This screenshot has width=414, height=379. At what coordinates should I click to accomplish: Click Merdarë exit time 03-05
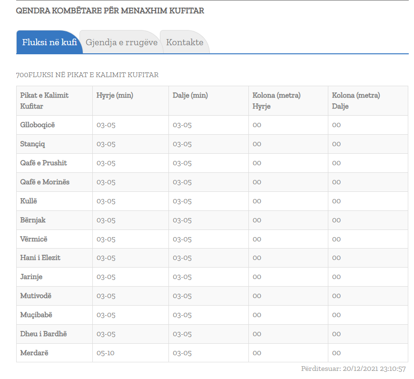tap(182, 353)
